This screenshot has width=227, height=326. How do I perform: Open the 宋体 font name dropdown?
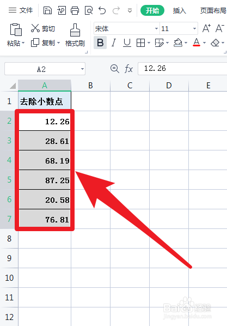pos(156,28)
